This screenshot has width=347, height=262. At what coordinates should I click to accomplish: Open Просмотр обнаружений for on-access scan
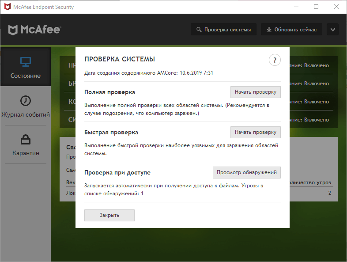[246, 172]
